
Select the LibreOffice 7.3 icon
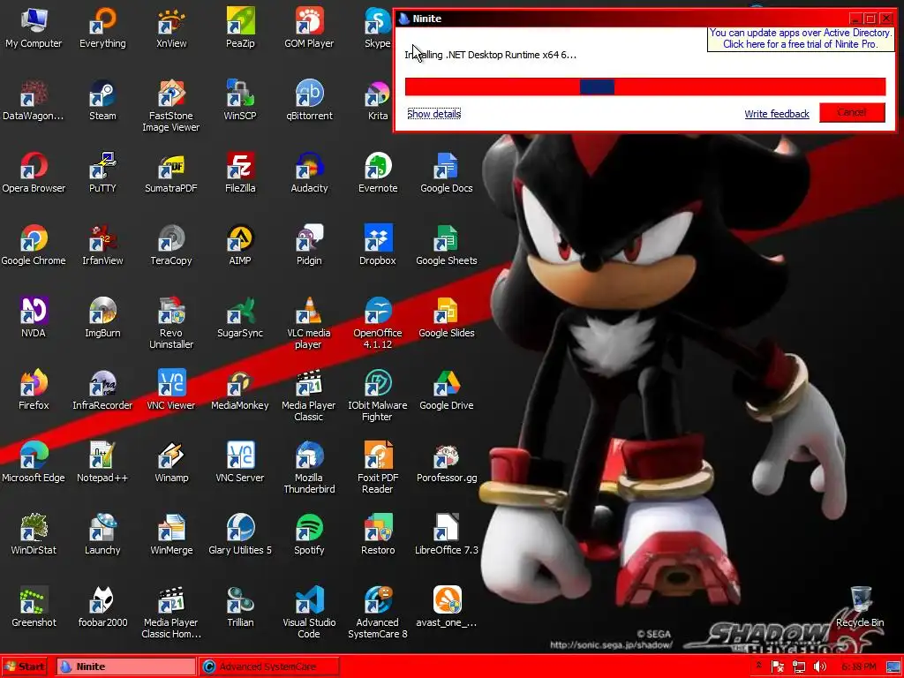(x=447, y=534)
